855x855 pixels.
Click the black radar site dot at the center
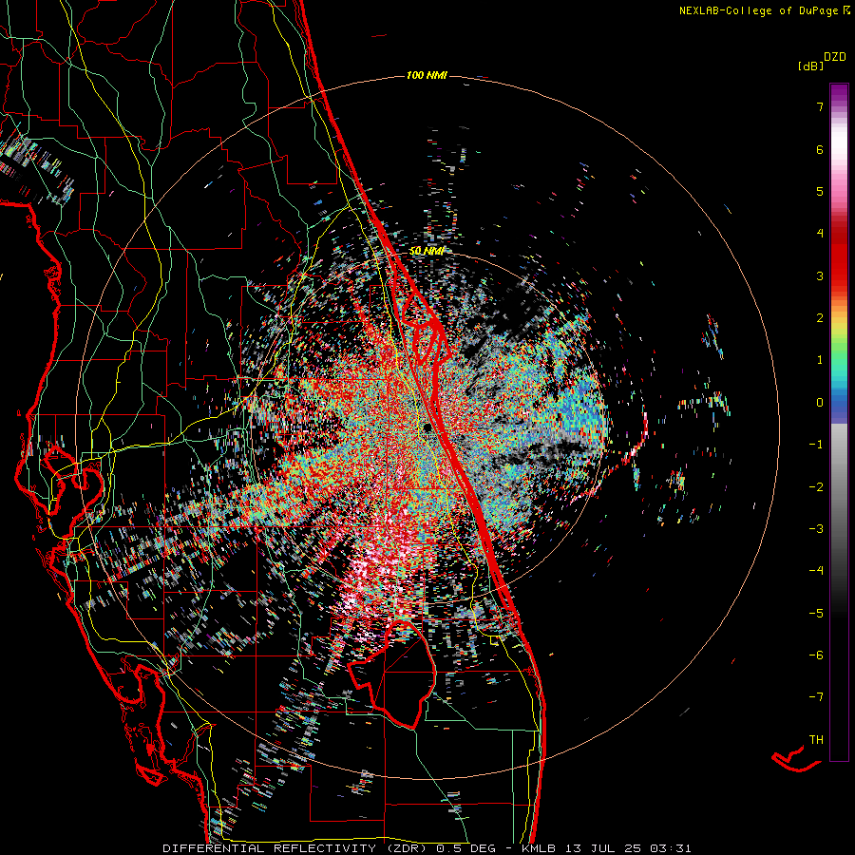tap(427, 427)
